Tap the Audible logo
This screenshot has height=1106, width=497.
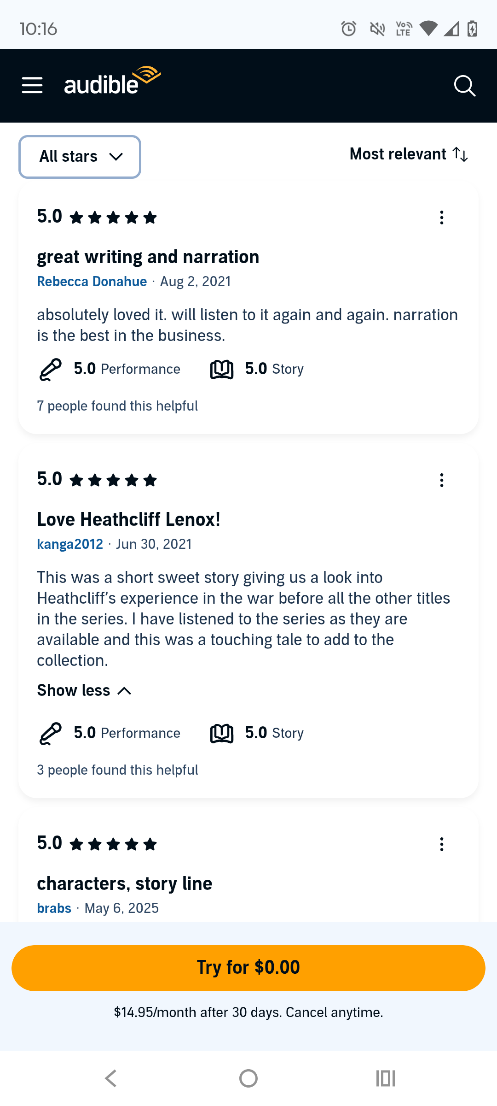click(x=112, y=82)
